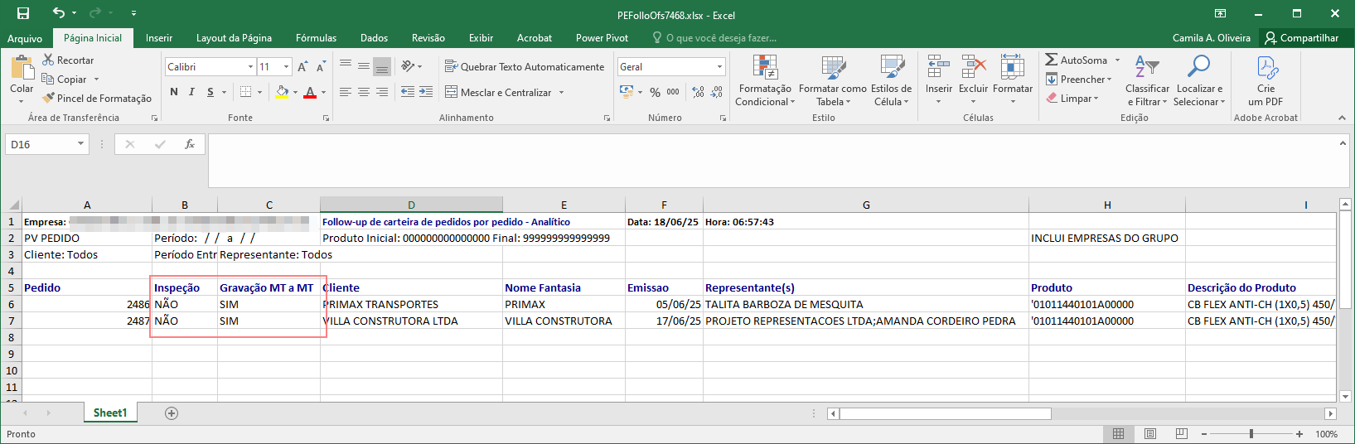Image resolution: width=1355 pixels, height=444 pixels.
Task: Open the Limpar menu
Action: coord(1072,99)
